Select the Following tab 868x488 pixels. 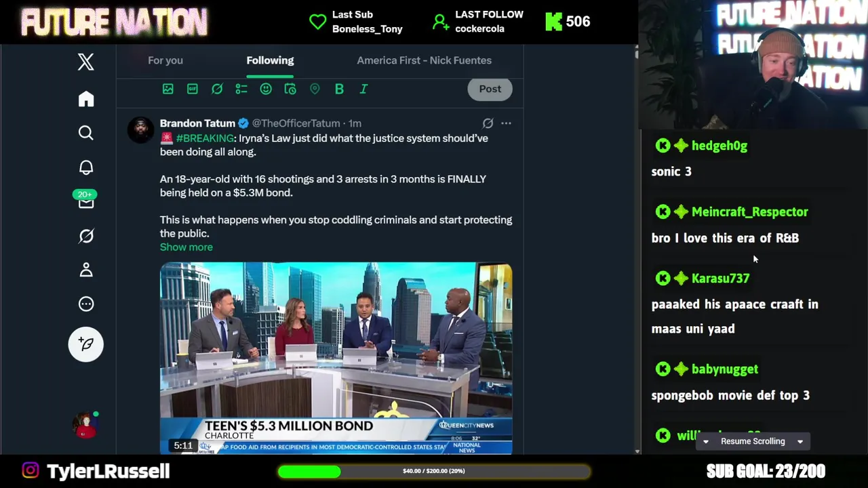point(270,60)
